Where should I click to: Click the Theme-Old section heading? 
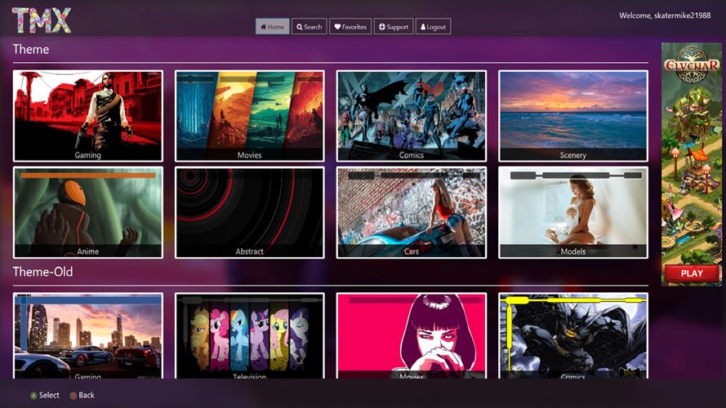point(42,272)
